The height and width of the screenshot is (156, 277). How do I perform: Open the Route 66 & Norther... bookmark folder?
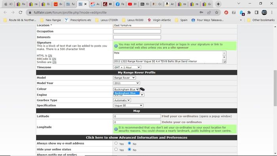[20, 20]
